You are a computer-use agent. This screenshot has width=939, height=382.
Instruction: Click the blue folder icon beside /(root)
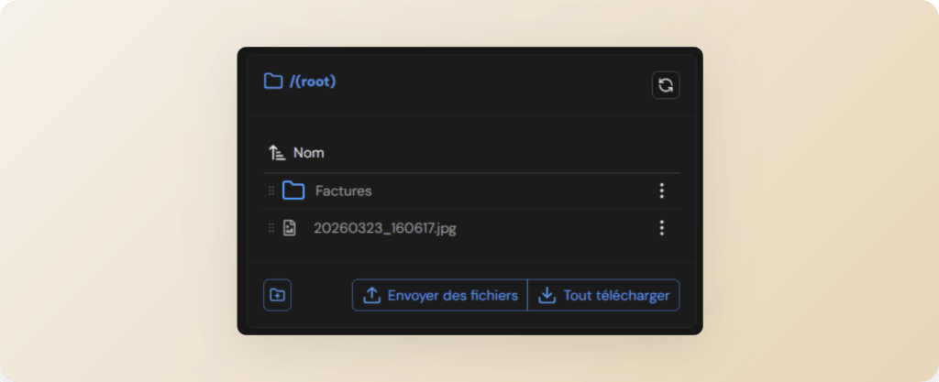pos(272,81)
